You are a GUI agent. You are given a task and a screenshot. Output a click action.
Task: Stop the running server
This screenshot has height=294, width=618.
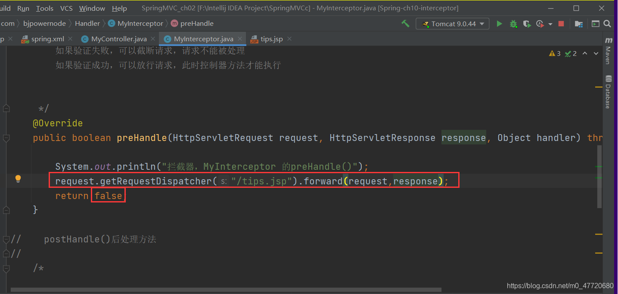pos(561,24)
